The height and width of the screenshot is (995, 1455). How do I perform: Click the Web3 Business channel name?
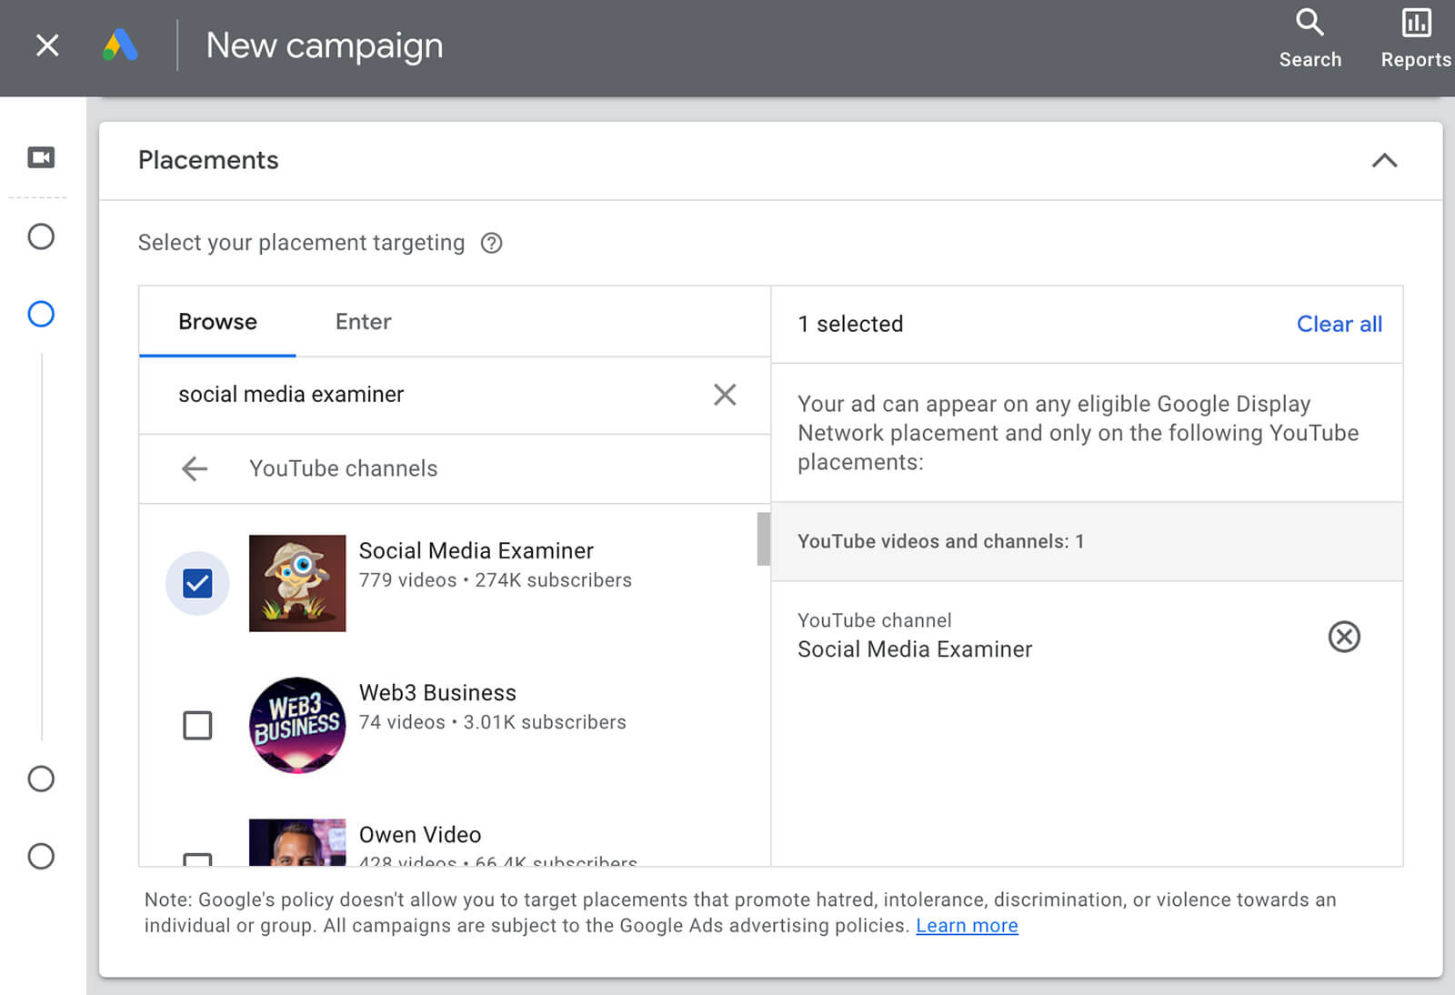[x=437, y=693]
